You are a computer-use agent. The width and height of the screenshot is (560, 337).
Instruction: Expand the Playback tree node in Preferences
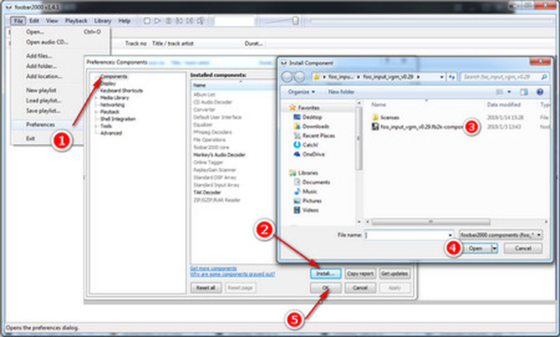(x=96, y=112)
